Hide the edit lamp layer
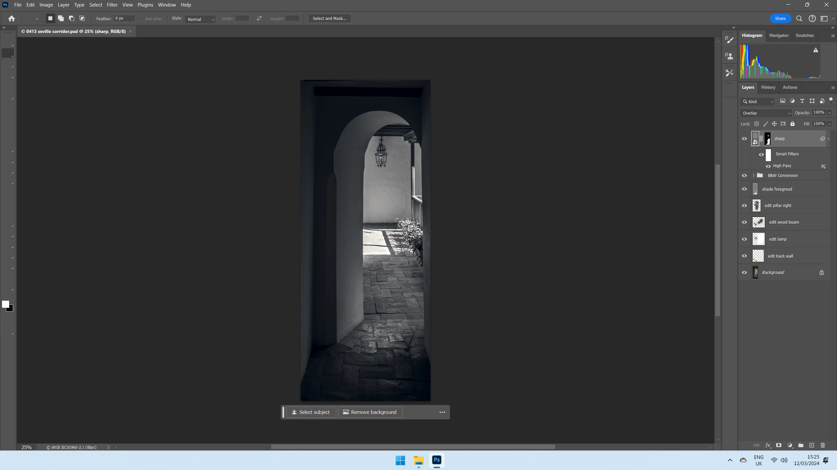The image size is (837, 470). click(744, 239)
